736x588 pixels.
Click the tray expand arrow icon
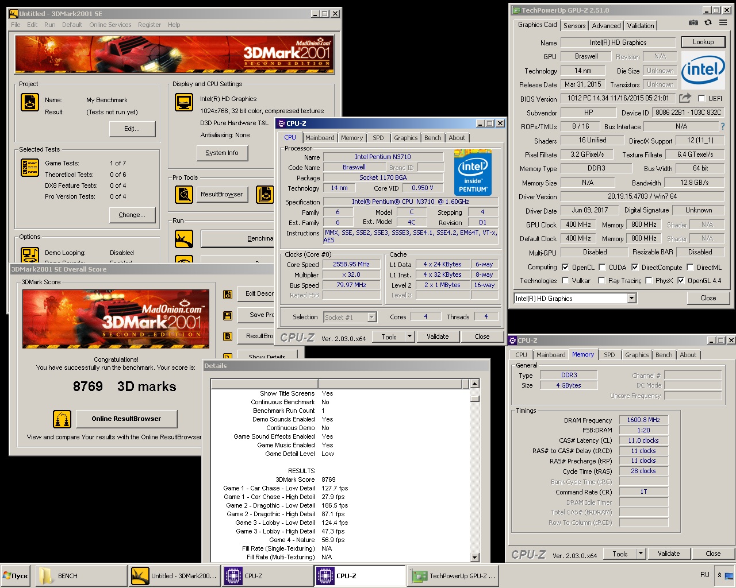click(x=720, y=575)
